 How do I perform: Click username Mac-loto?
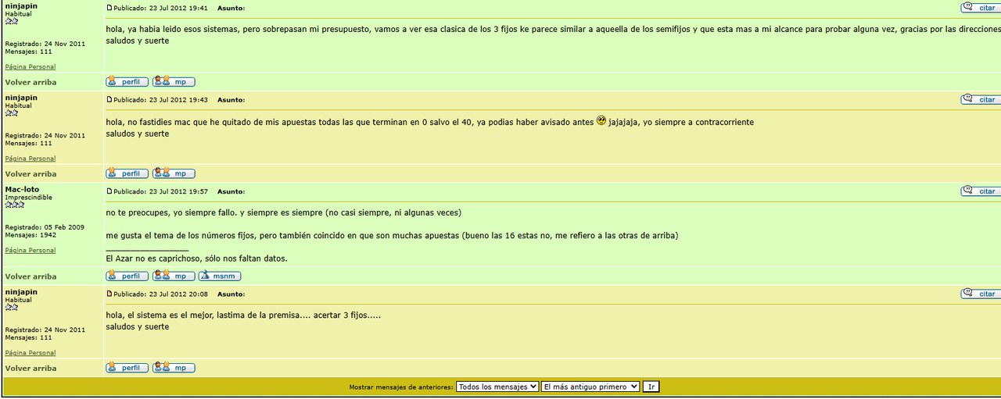[22, 189]
